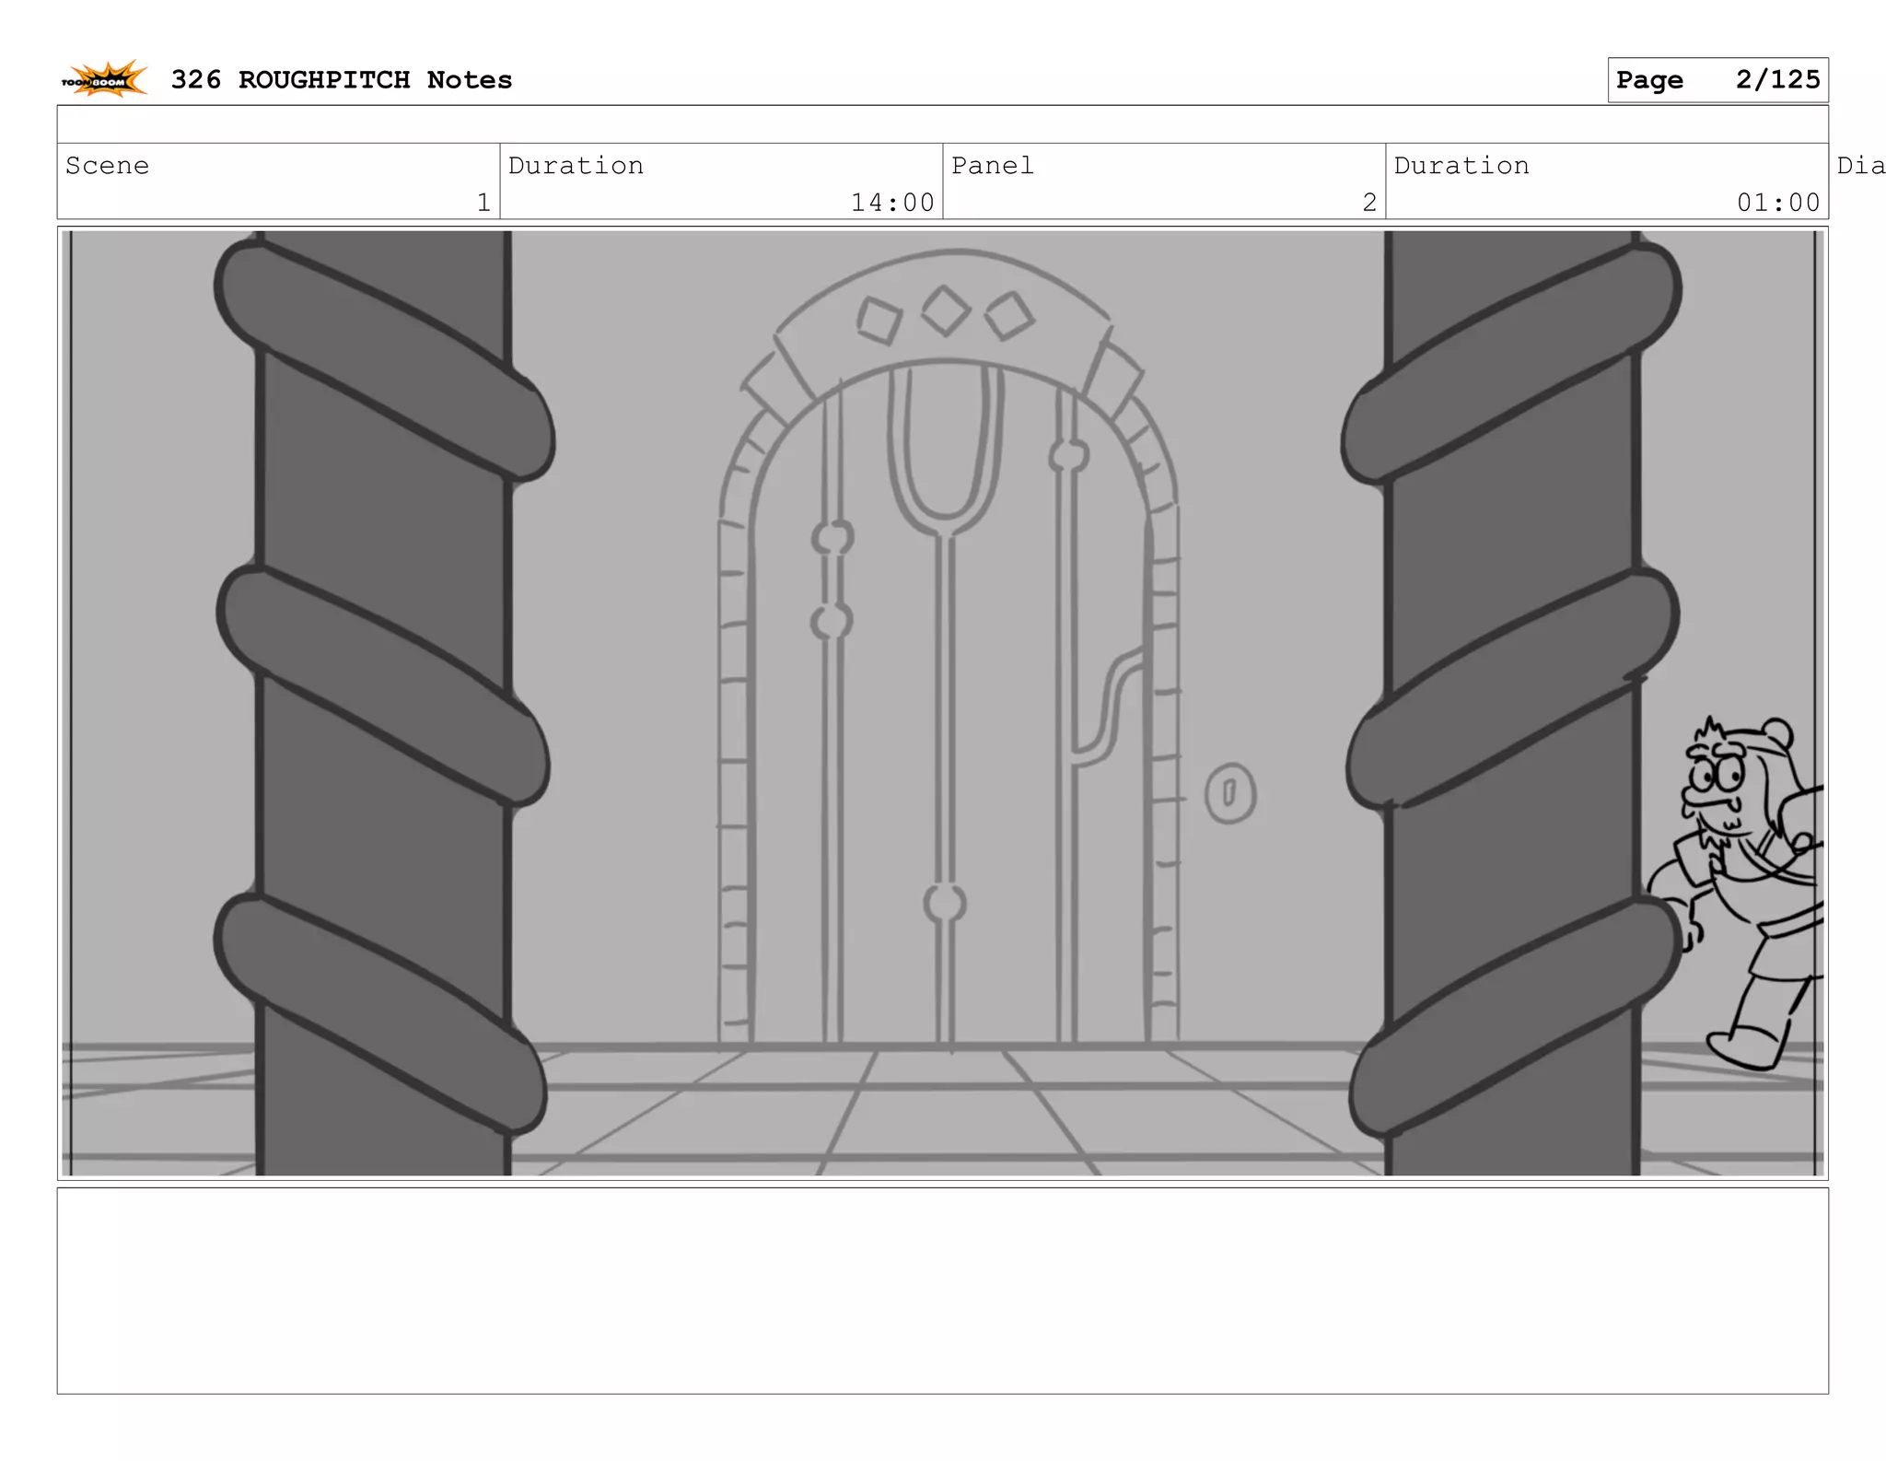
Task: Click the left diamond gem above the door
Action: [878, 321]
